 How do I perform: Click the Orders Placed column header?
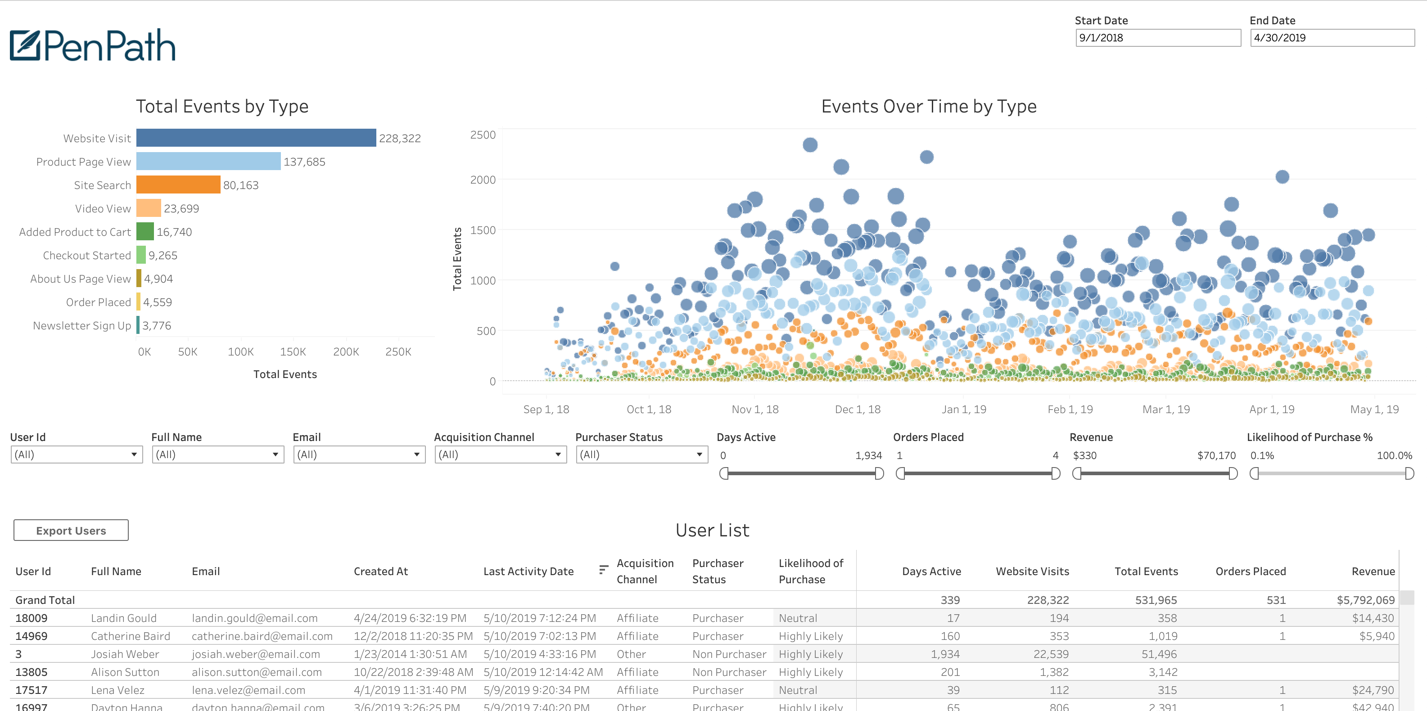(x=1250, y=571)
